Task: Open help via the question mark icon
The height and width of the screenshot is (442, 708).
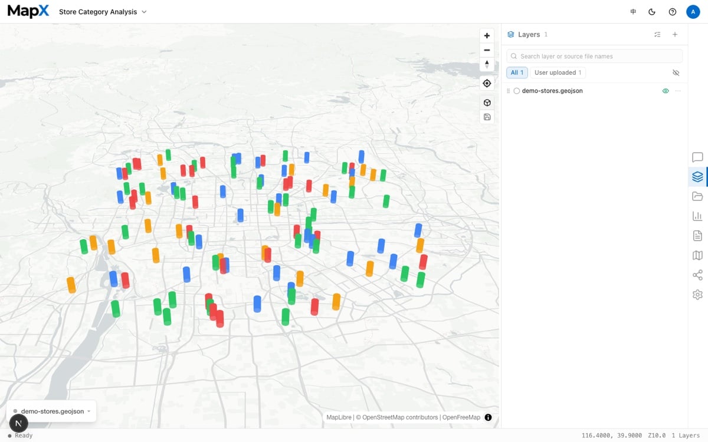Action: coord(673,12)
